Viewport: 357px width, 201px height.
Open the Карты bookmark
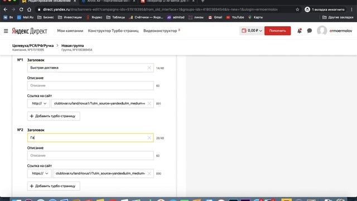click(255, 17)
